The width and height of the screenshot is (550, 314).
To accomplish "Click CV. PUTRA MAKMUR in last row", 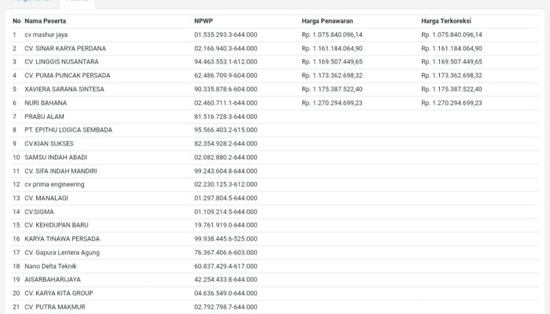I will click(x=55, y=306).
